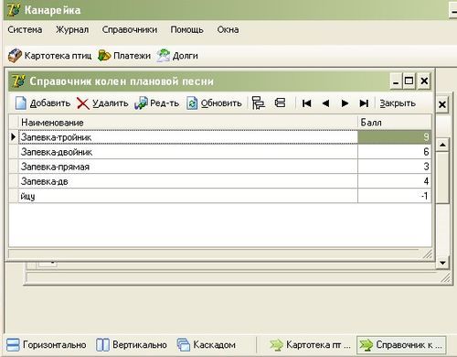Go to the previous record
Viewport: 457px width, 357px height.
[325, 103]
